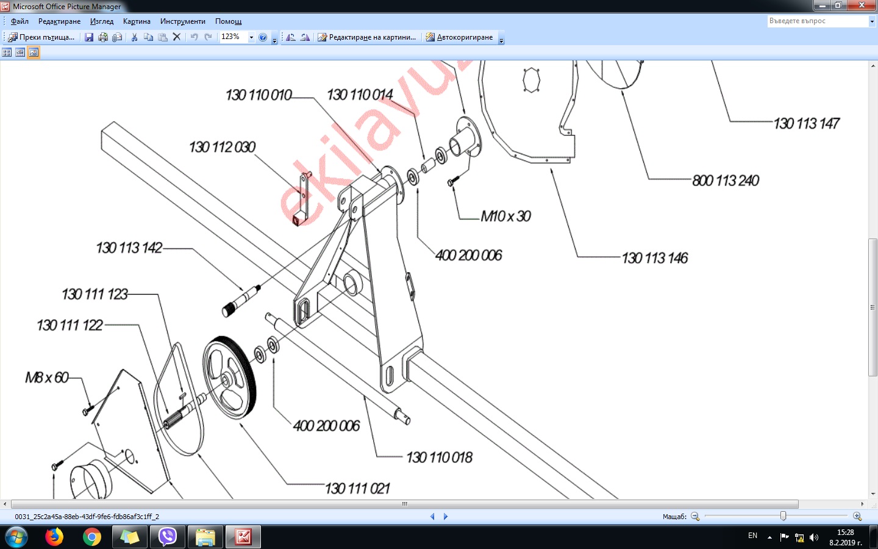Undo the last action
Viewport: 878px width, 549px height.
[x=194, y=37]
